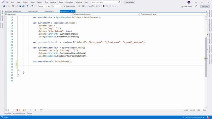Save the current file with the disk icon

tap(21, 6)
